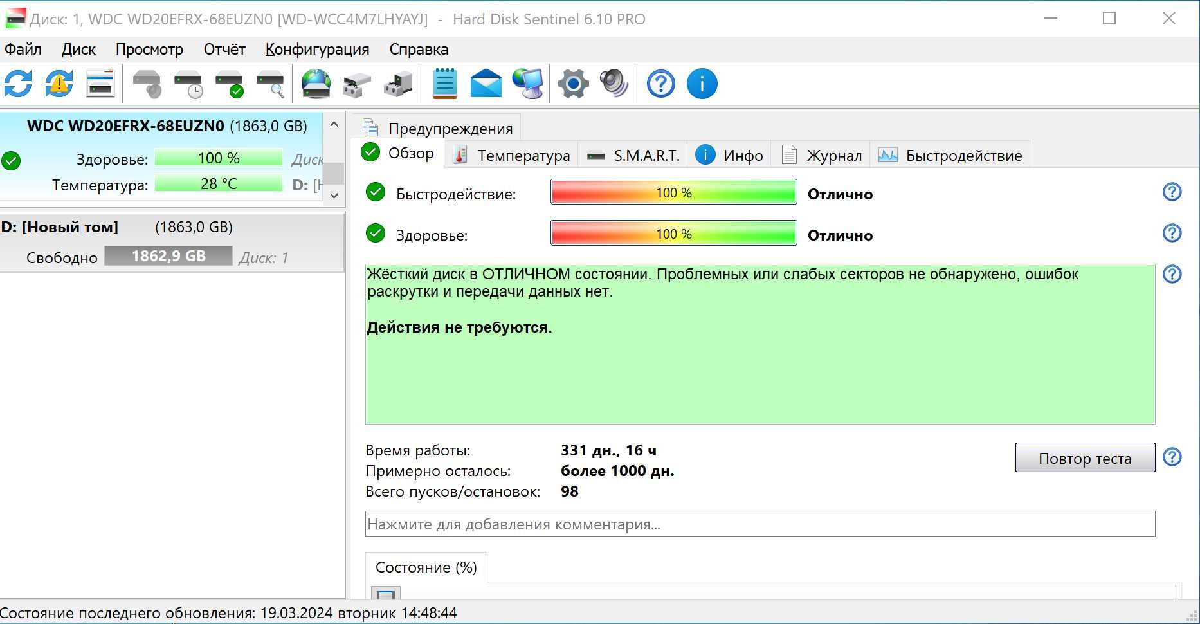Open the Конфигурация menu
Image resolution: width=1200 pixels, height=624 pixels.
[317, 49]
